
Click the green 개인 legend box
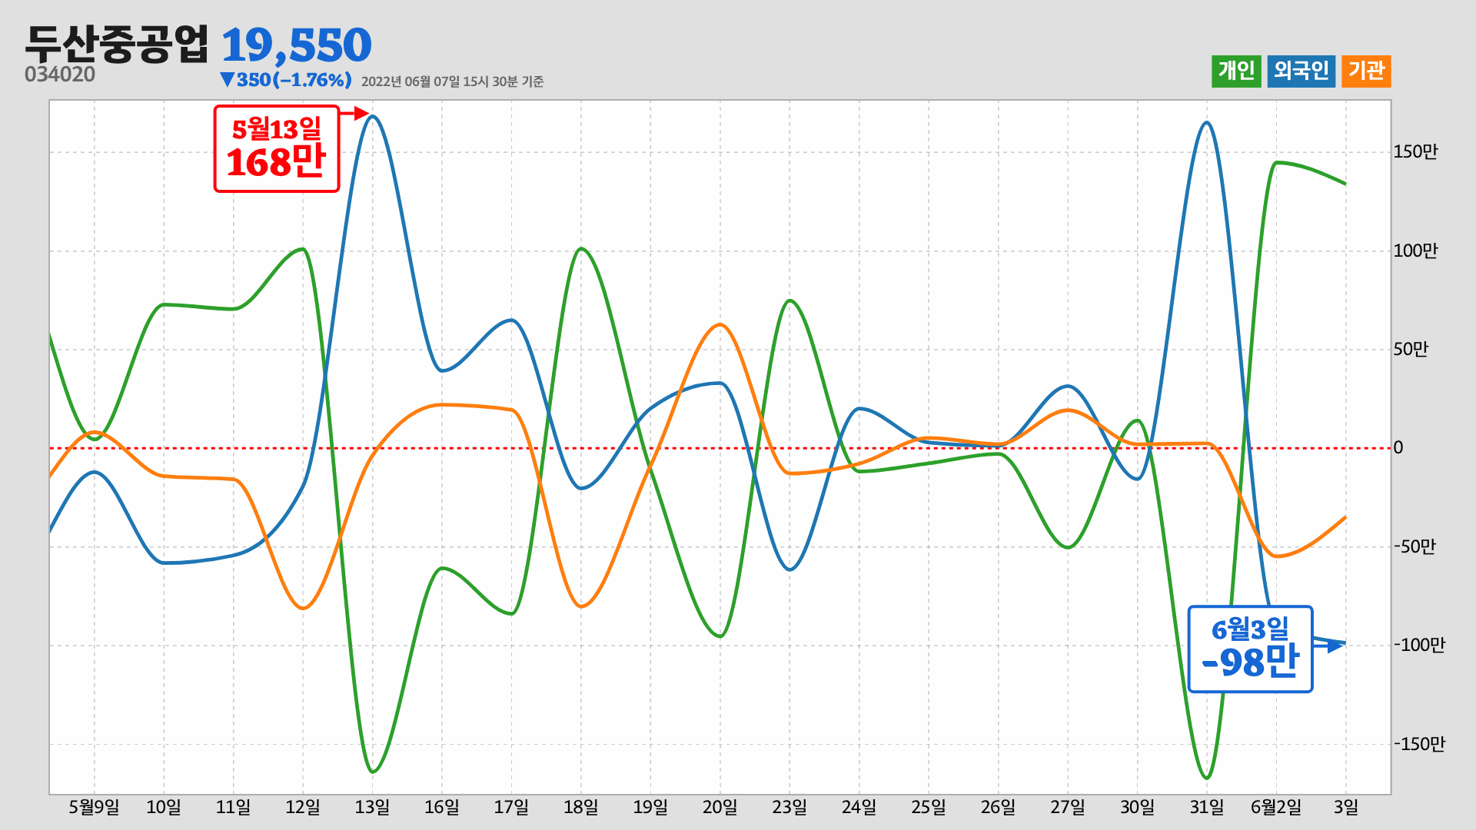coord(1236,71)
